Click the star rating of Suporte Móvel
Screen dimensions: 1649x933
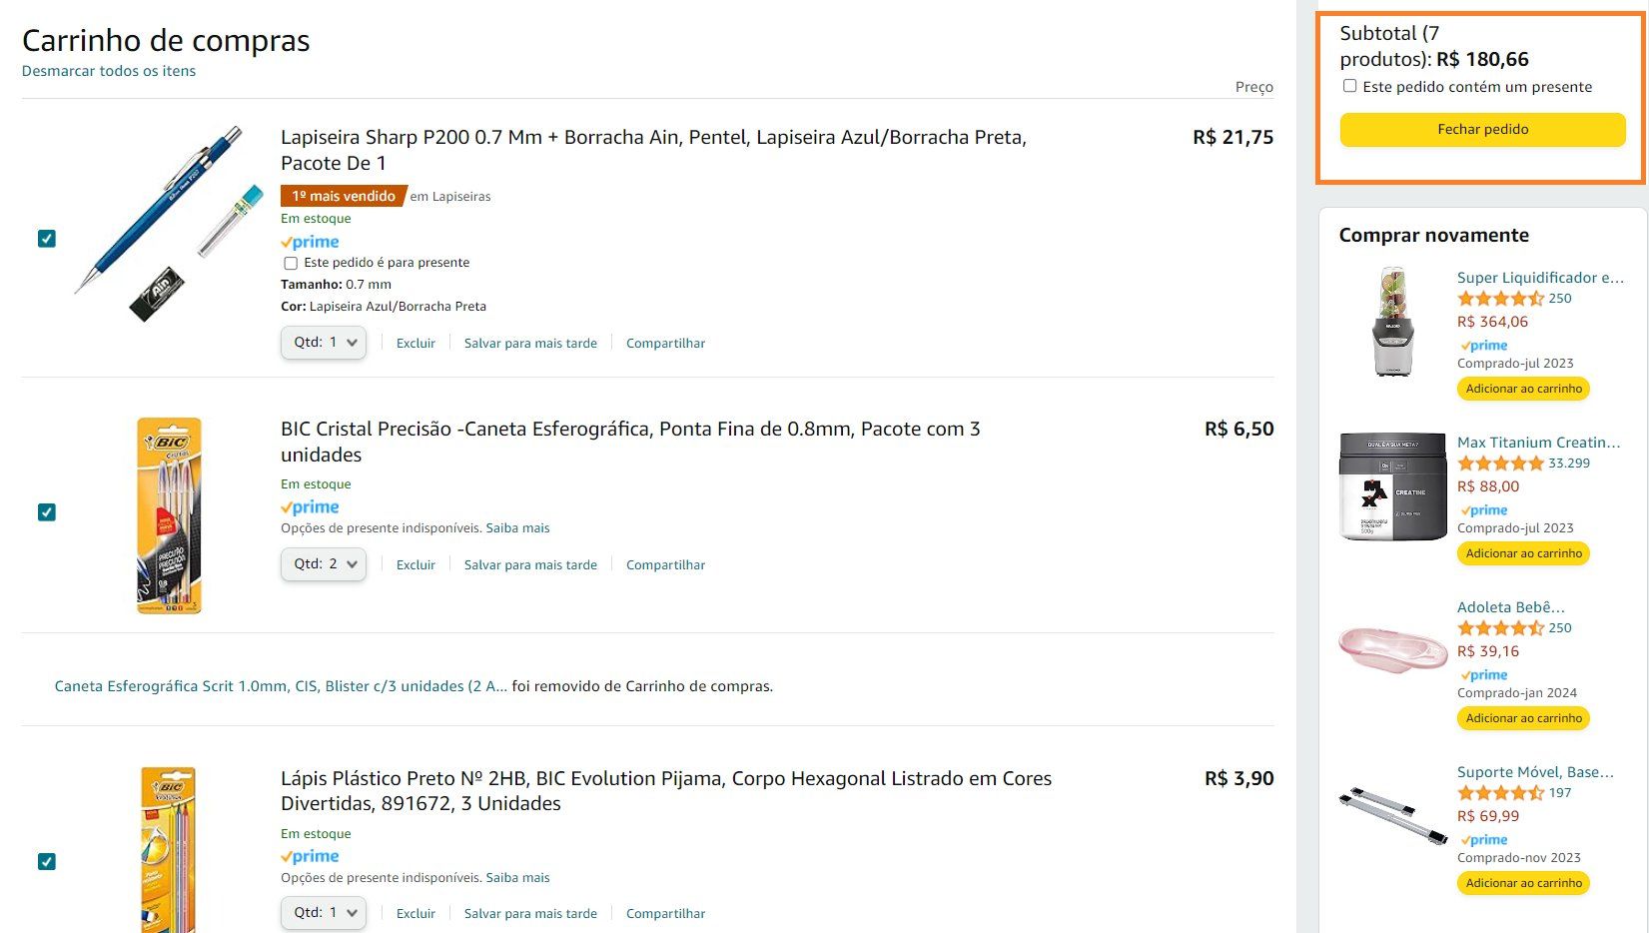tap(1500, 793)
